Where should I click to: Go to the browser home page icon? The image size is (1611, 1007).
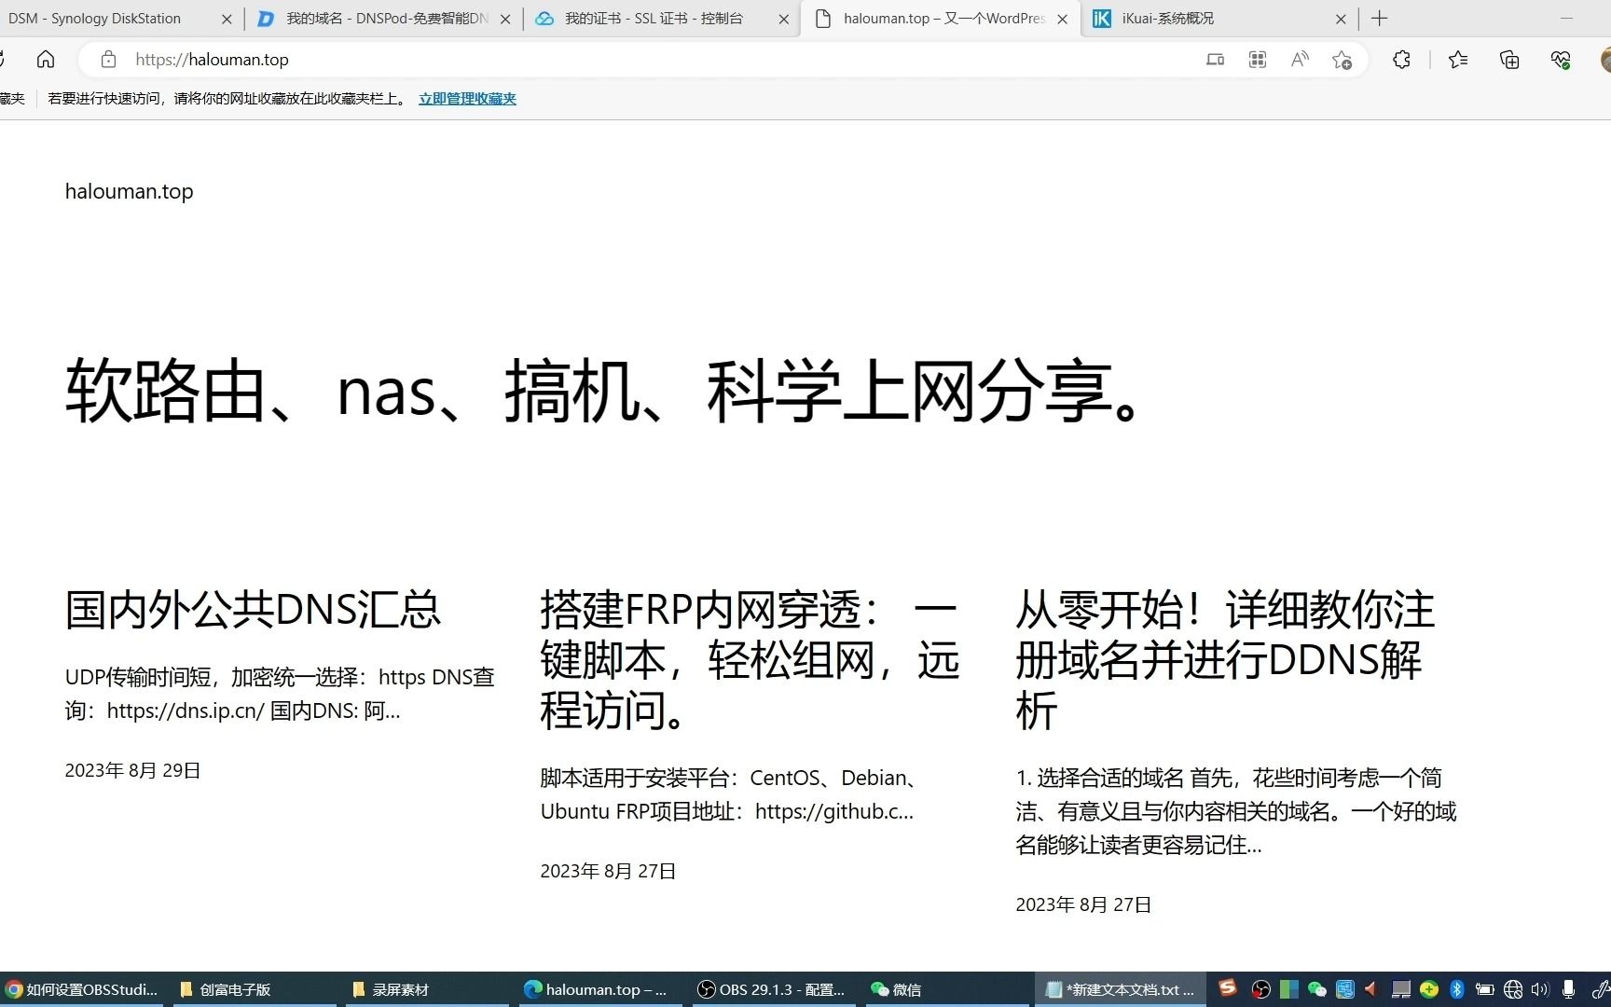(x=46, y=60)
